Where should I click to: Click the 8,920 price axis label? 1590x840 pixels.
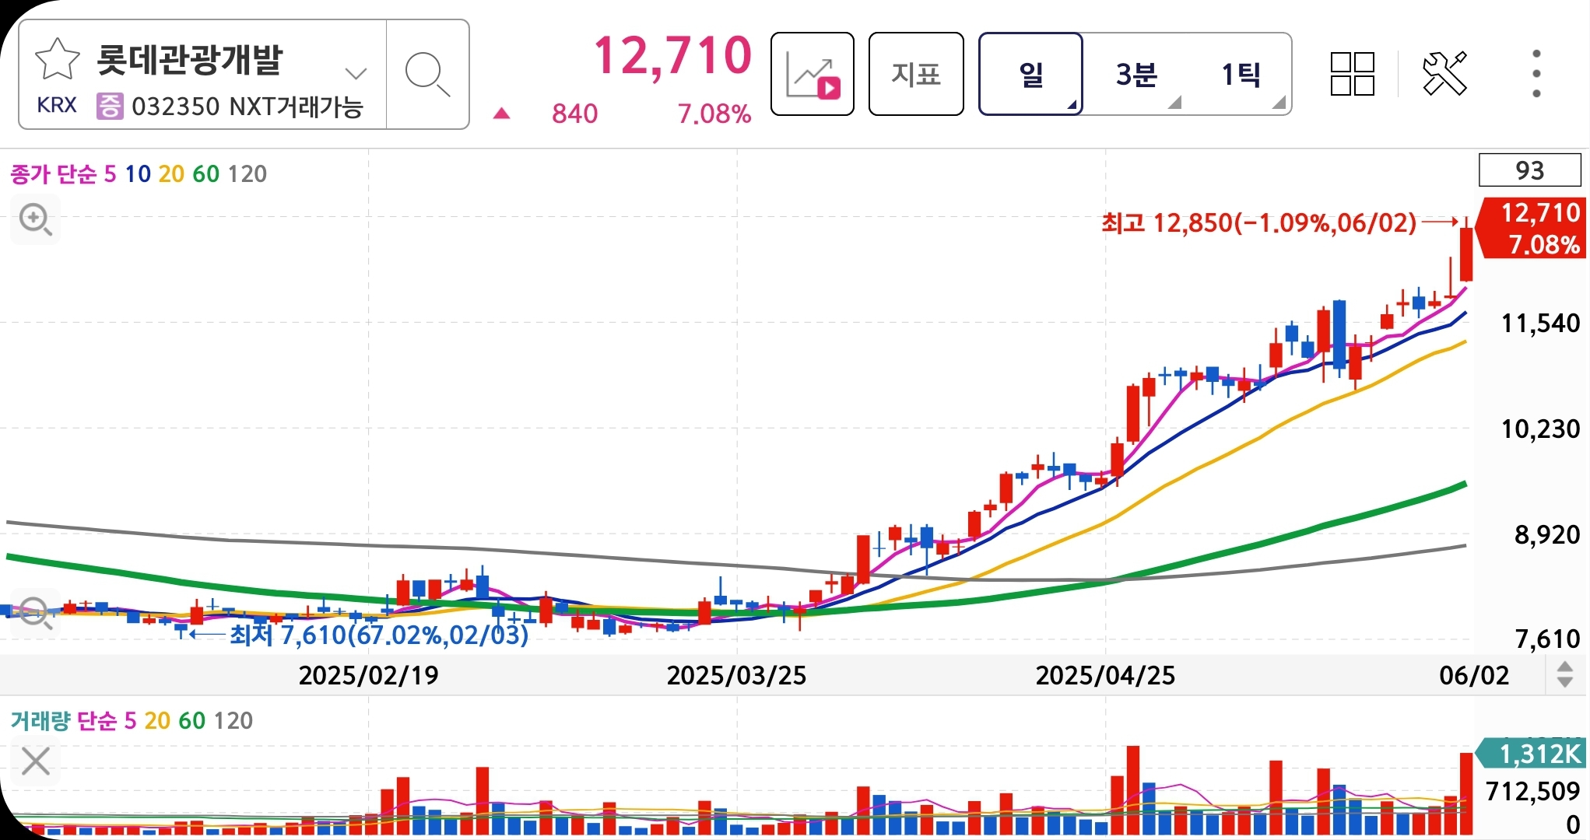[1547, 534]
